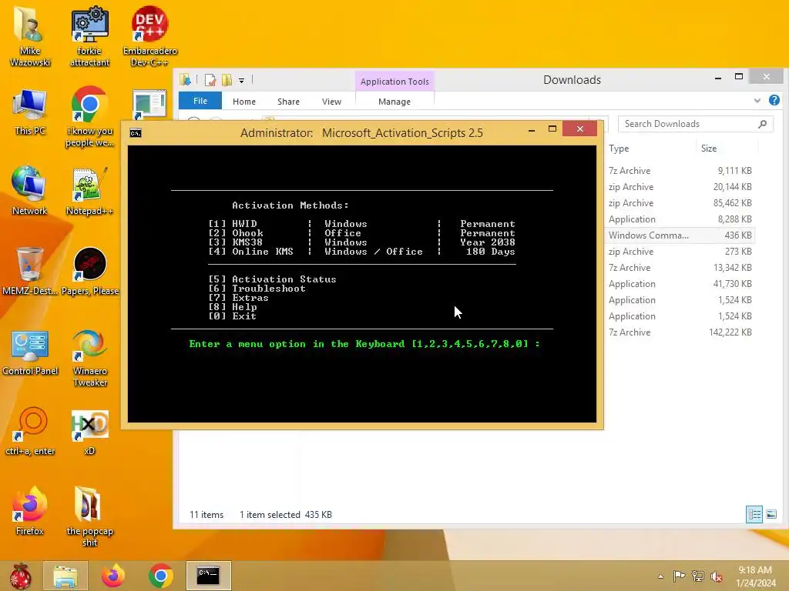This screenshot has width=789, height=591.
Task: Open the 'i know you people we...' Chrome shortcut
Action: coord(89,117)
